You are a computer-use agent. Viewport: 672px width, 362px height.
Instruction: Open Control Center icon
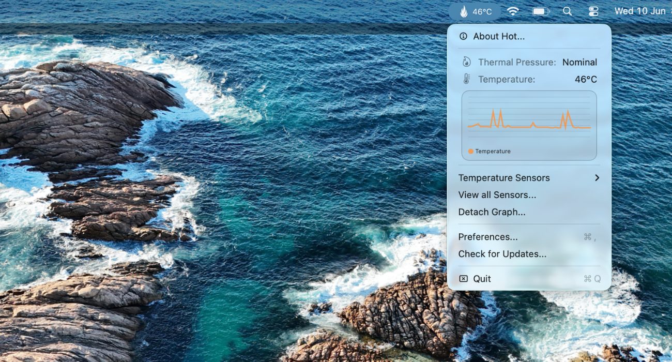[593, 11]
